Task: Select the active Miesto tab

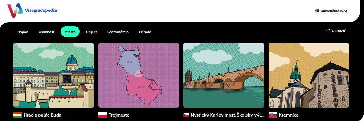Action: pyautogui.click(x=70, y=32)
